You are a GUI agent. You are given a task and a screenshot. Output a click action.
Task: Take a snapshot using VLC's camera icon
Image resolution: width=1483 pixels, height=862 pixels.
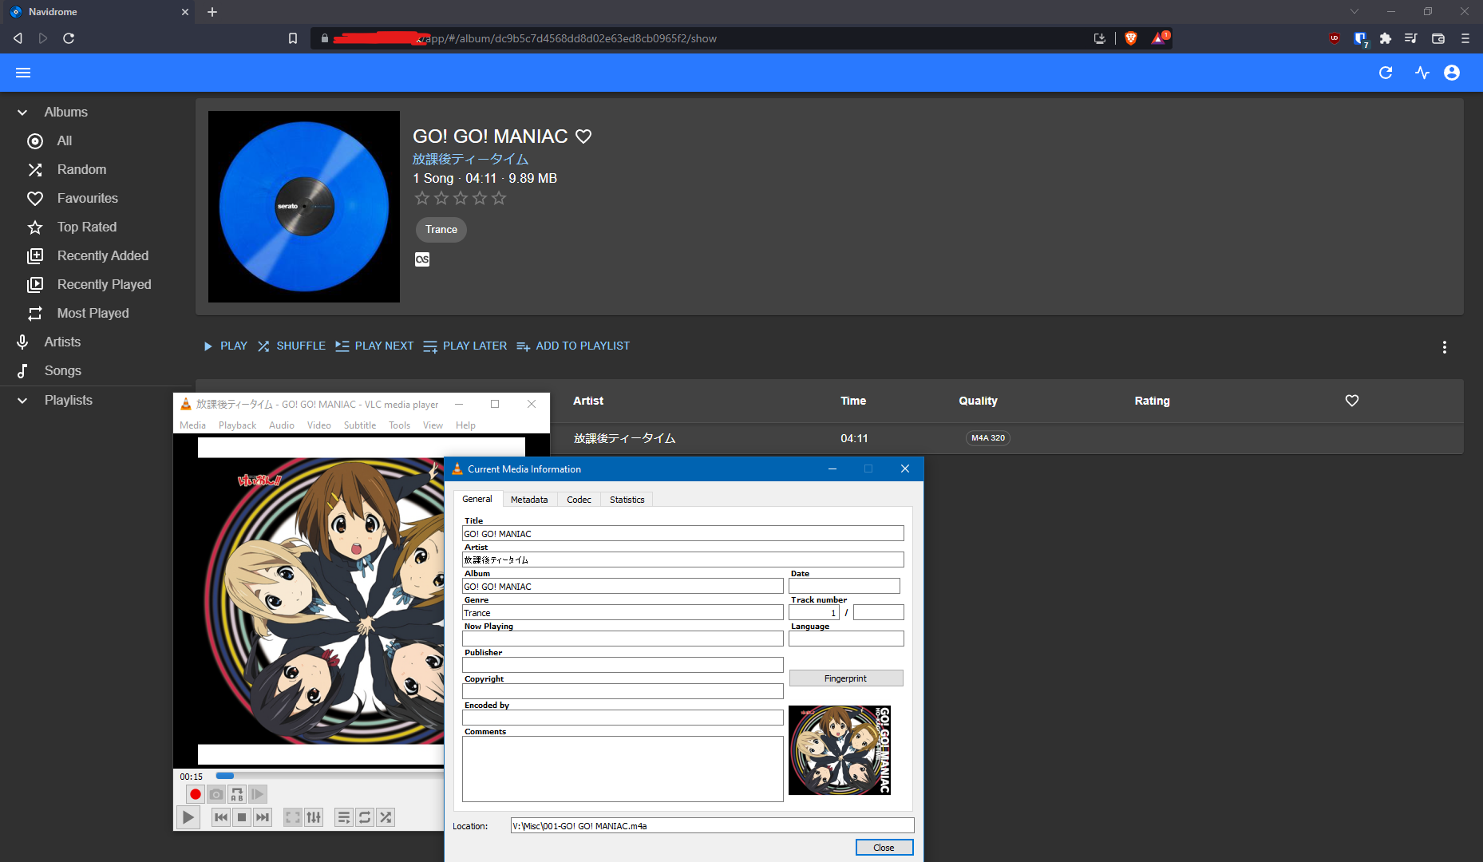[216, 794]
